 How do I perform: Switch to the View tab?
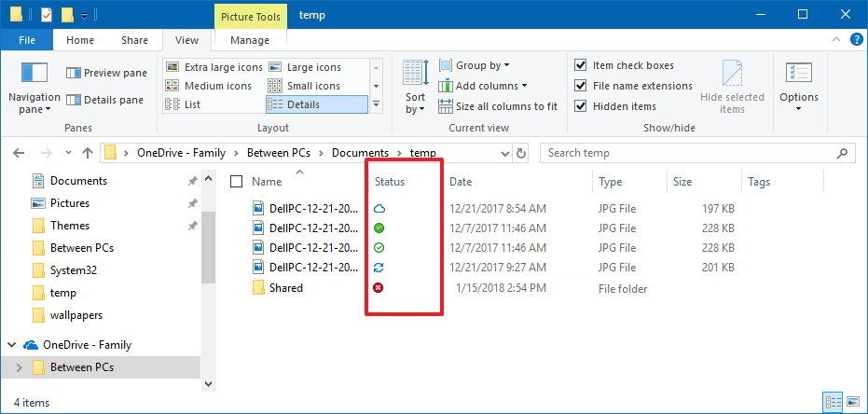point(186,40)
